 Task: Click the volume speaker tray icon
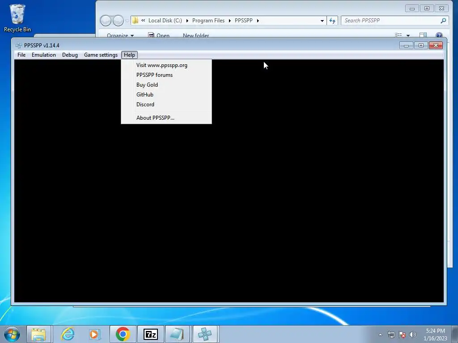pyautogui.click(x=413, y=335)
